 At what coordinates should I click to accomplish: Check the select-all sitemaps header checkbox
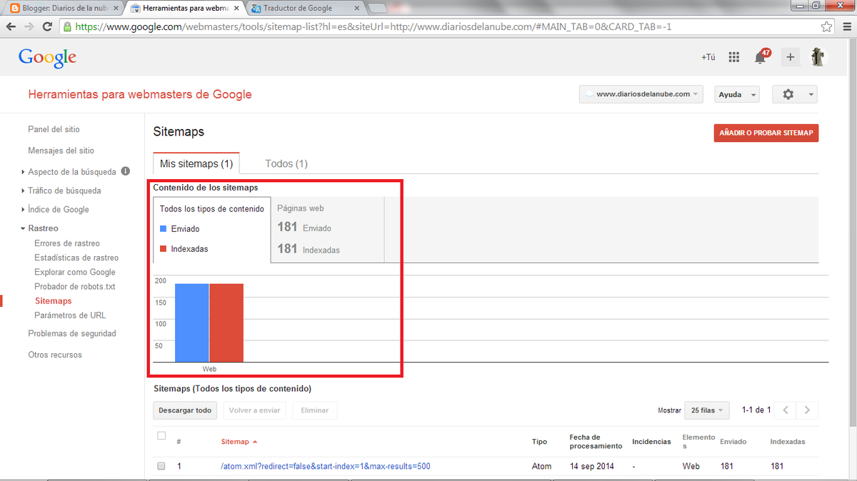[161, 436]
